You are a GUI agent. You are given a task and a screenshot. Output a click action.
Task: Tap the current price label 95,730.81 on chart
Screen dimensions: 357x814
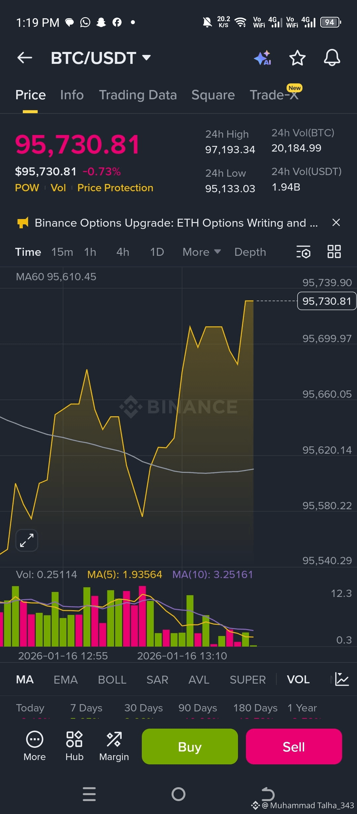pyautogui.click(x=327, y=301)
